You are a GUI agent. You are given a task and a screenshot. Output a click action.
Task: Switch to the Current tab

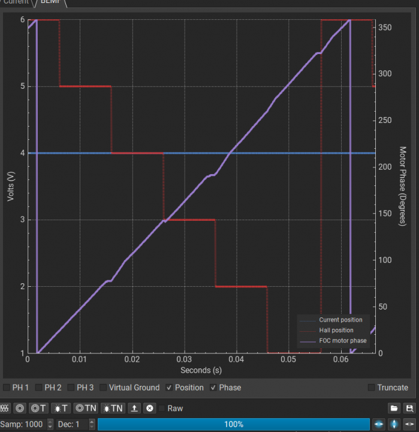click(x=15, y=2)
